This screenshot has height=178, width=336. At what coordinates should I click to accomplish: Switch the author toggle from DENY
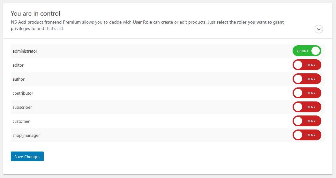tap(307, 79)
